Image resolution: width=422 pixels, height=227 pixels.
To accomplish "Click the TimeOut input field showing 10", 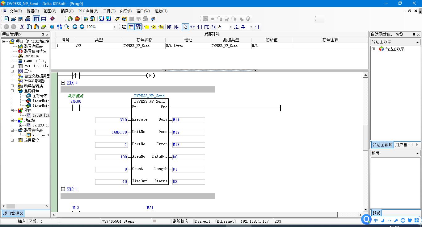I will coord(112,182).
